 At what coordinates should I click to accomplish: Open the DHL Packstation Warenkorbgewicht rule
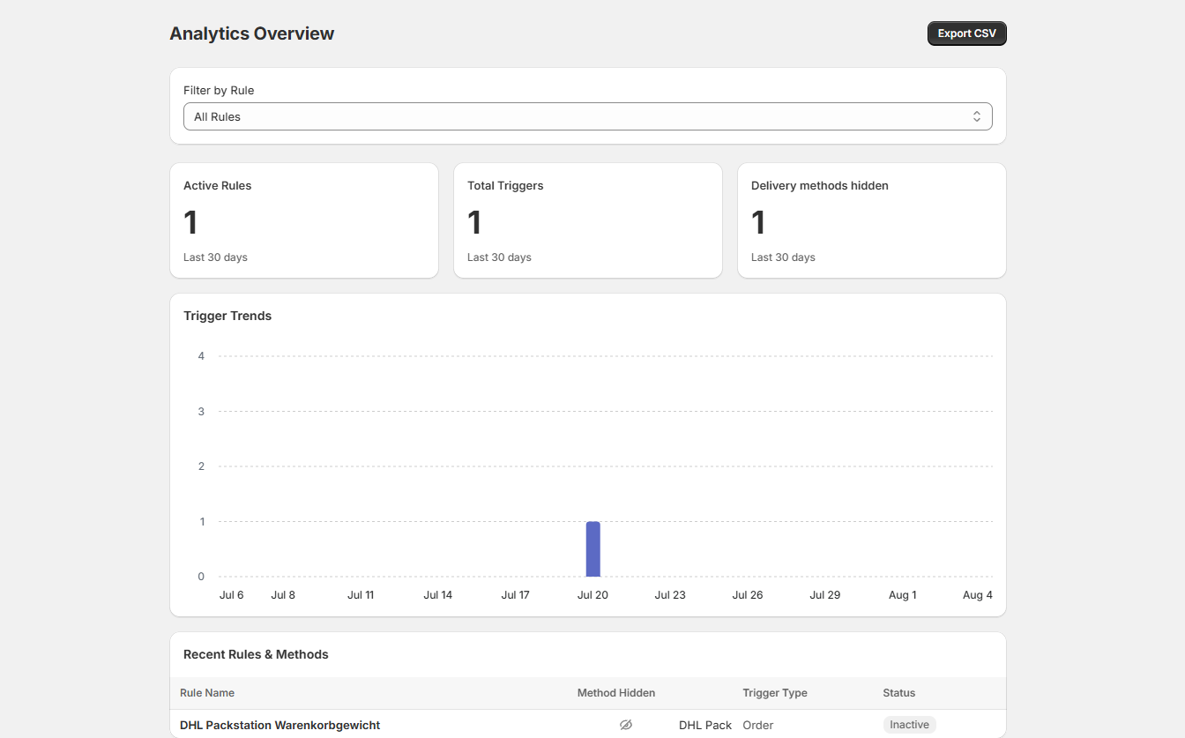(x=279, y=725)
